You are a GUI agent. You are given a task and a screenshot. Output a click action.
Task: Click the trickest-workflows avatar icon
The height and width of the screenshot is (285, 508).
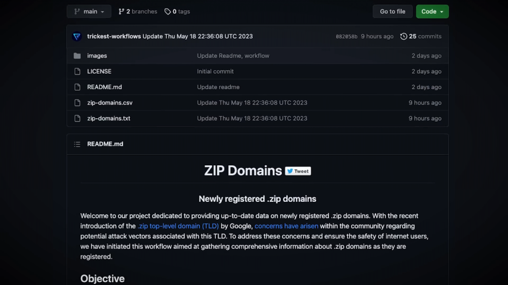click(x=77, y=36)
